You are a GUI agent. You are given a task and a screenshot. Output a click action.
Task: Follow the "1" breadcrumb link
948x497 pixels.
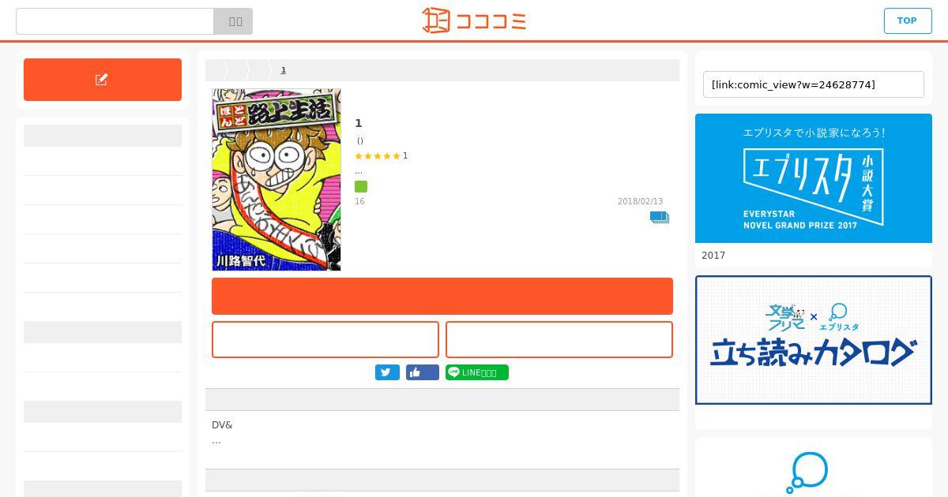(284, 70)
